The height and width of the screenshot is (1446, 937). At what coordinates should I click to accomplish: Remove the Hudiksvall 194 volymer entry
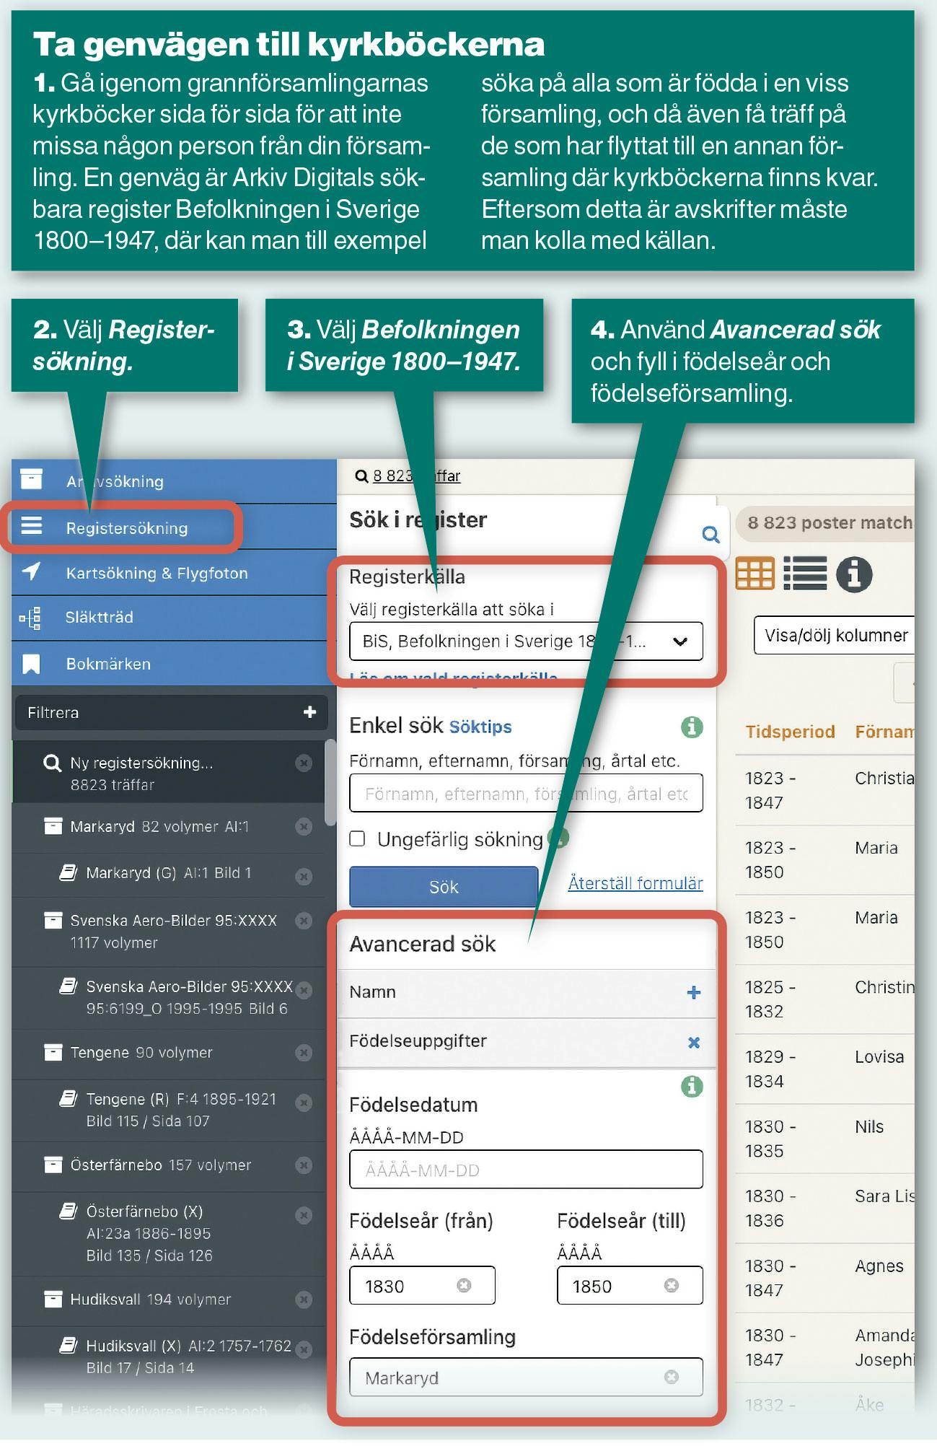point(304,1300)
